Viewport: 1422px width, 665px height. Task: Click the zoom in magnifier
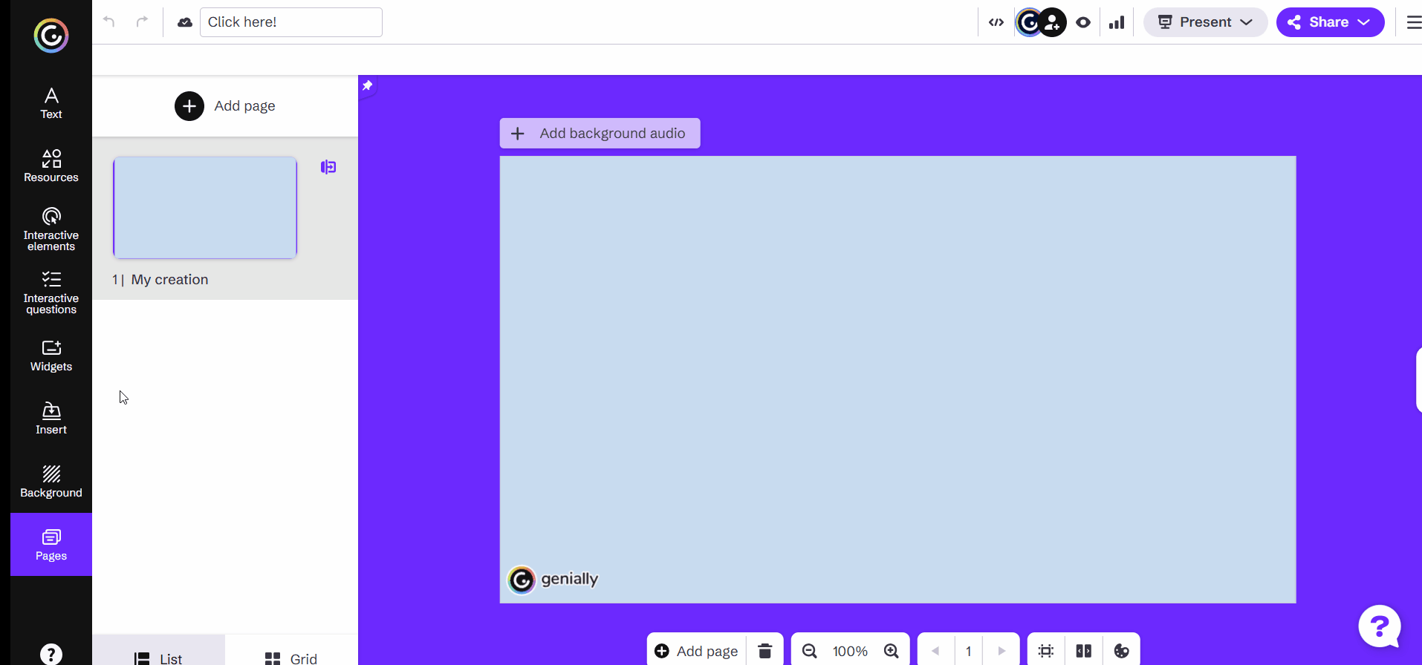pyautogui.click(x=892, y=651)
